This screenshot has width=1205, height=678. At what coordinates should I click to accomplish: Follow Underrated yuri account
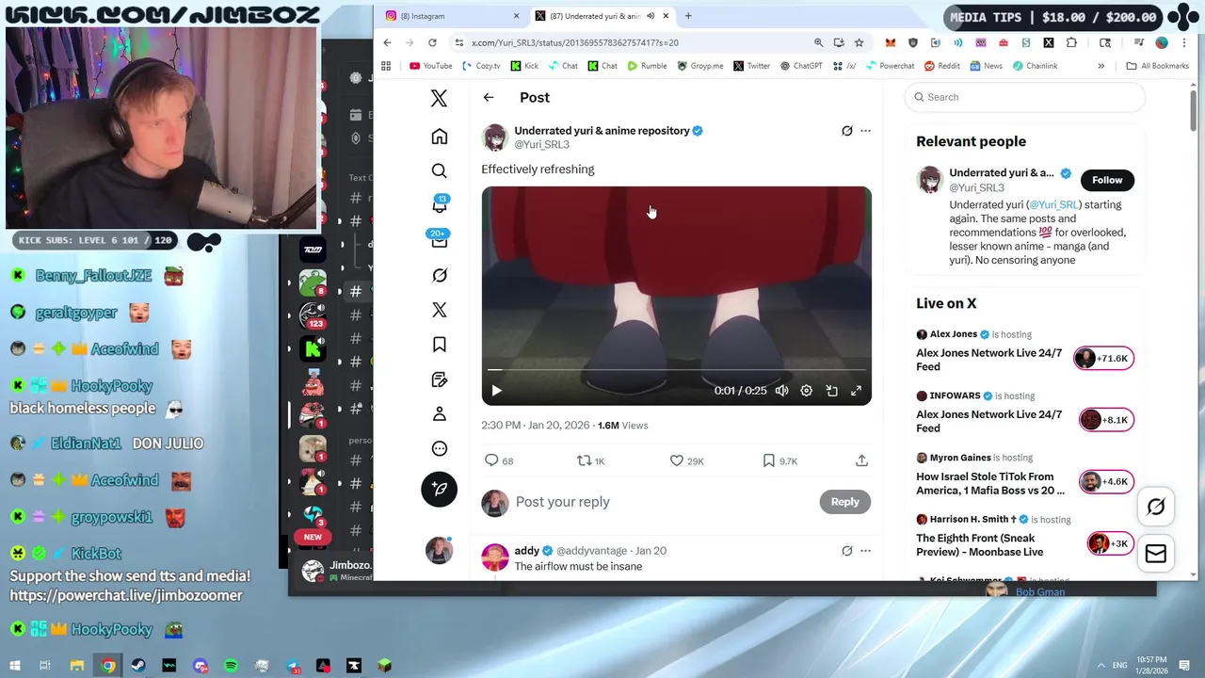(x=1107, y=180)
